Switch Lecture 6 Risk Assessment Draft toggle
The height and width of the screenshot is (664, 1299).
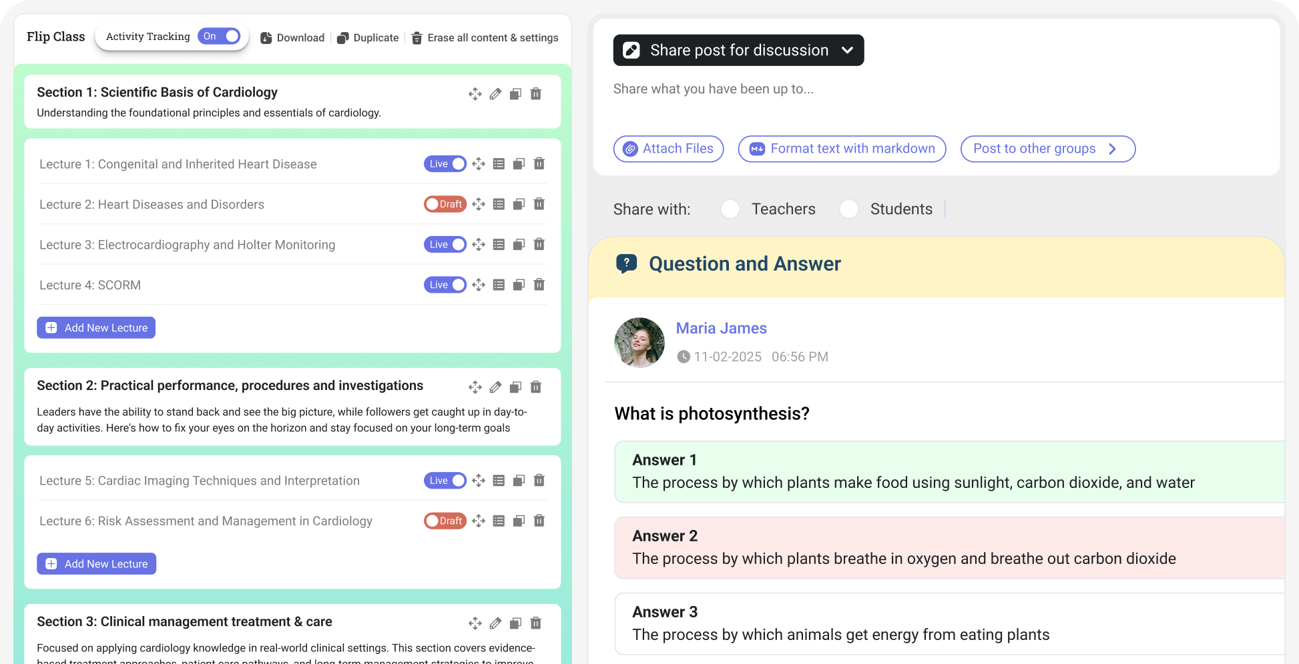445,521
